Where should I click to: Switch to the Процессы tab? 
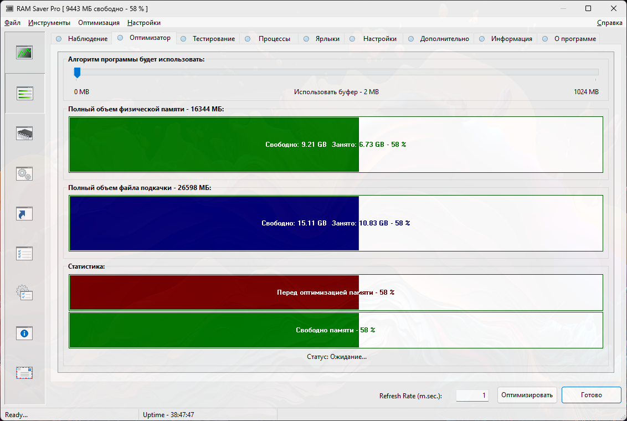[x=268, y=39]
